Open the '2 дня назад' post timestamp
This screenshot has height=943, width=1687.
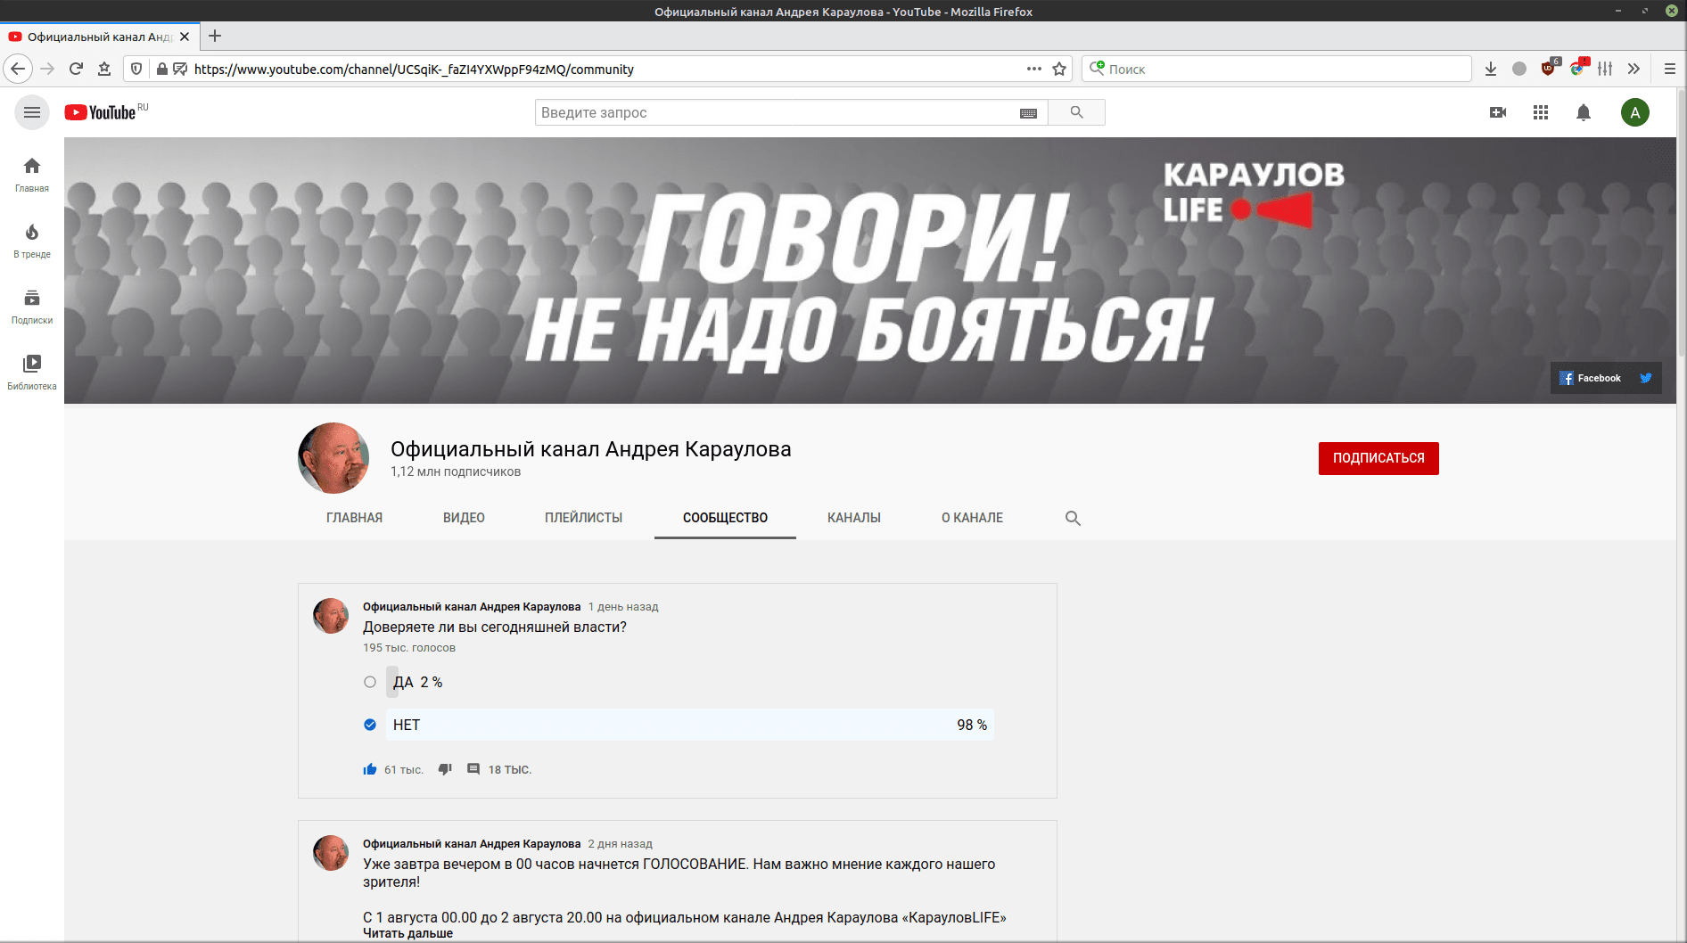pos(620,844)
